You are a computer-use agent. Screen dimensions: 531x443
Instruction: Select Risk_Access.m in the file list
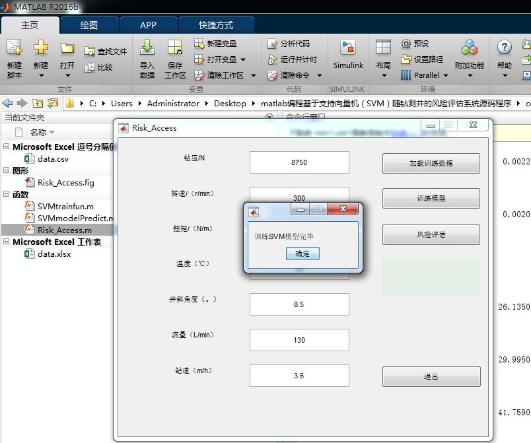tap(64, 230)
